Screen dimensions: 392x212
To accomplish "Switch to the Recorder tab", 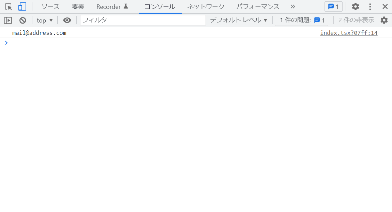I will (x=112, y=7).
